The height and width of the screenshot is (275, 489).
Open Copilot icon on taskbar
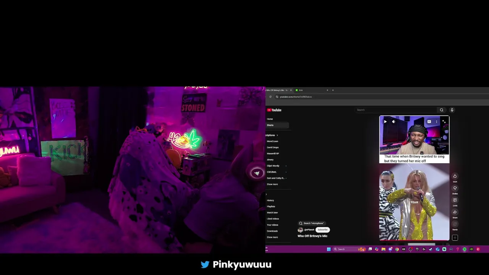(x=377, y=249)
